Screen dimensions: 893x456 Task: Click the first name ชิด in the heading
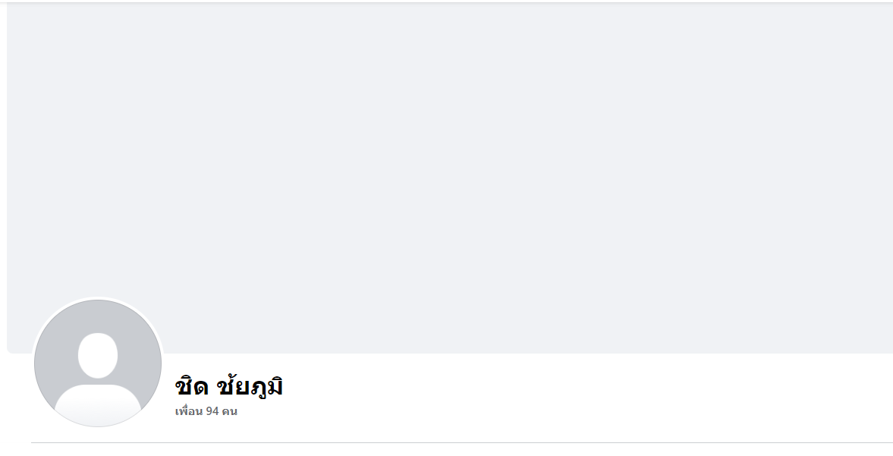point(192,386)
